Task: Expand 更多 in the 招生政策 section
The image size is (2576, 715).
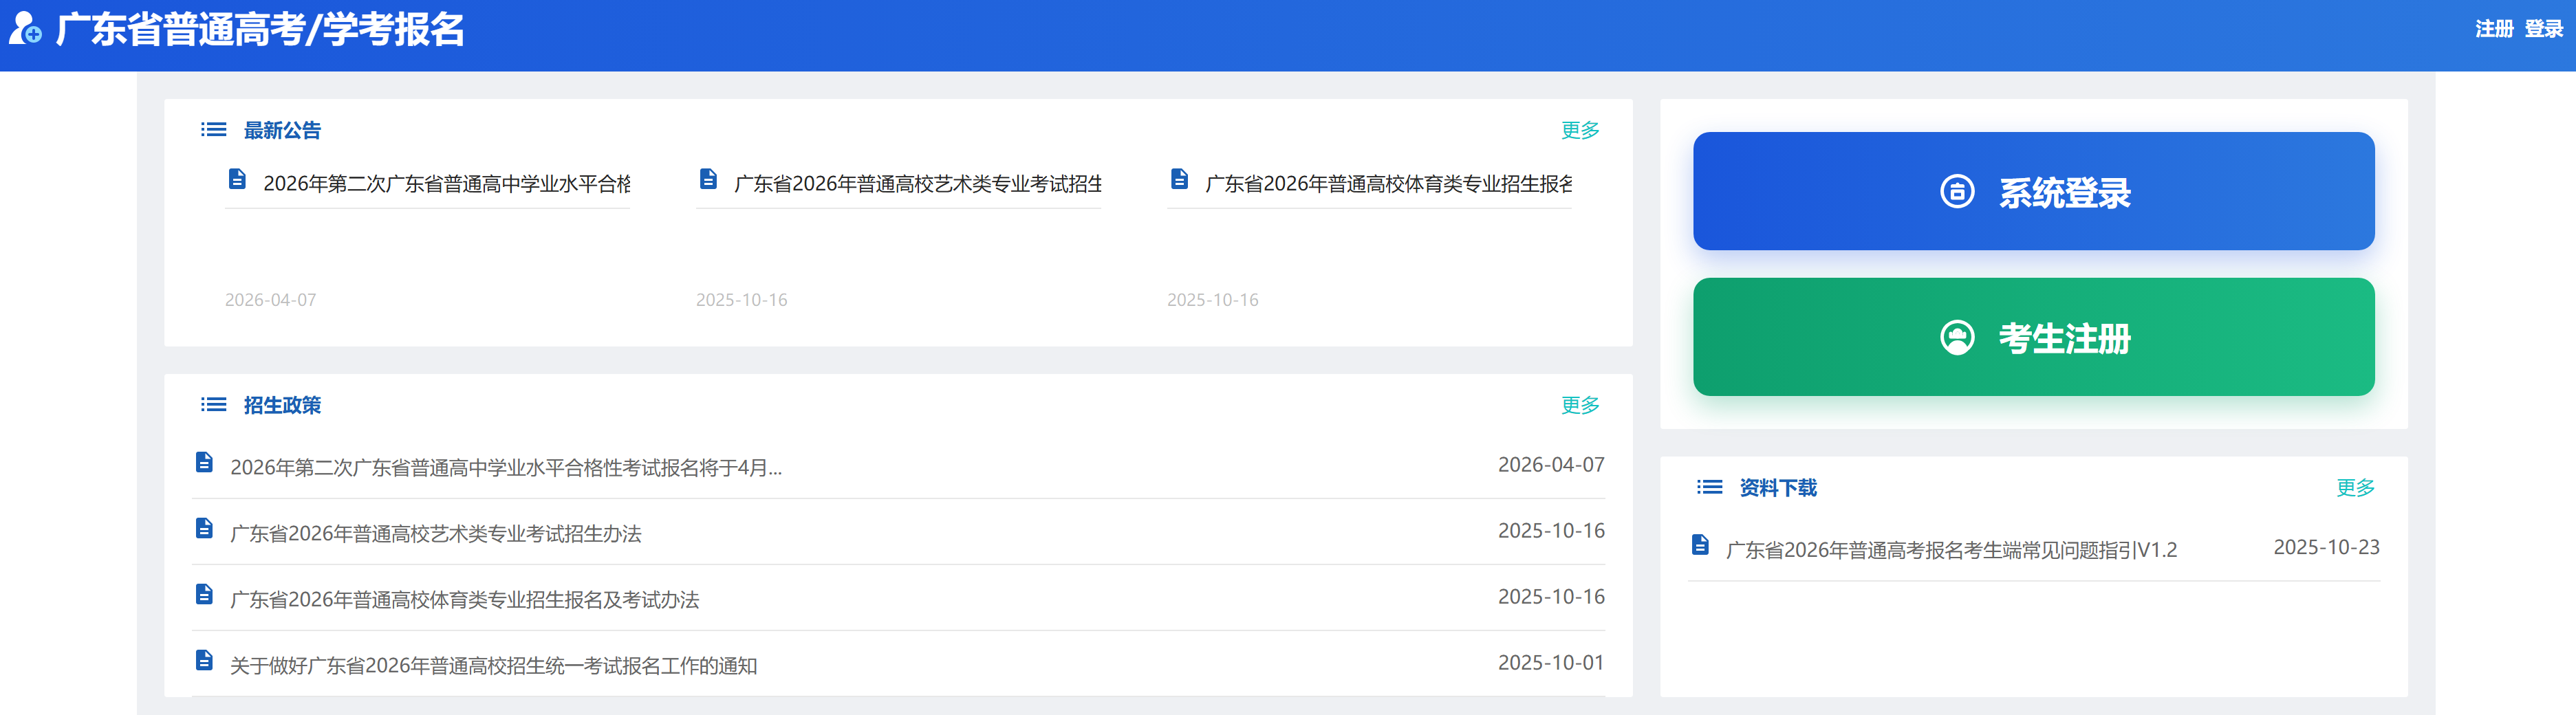Action: (1580, 405)
